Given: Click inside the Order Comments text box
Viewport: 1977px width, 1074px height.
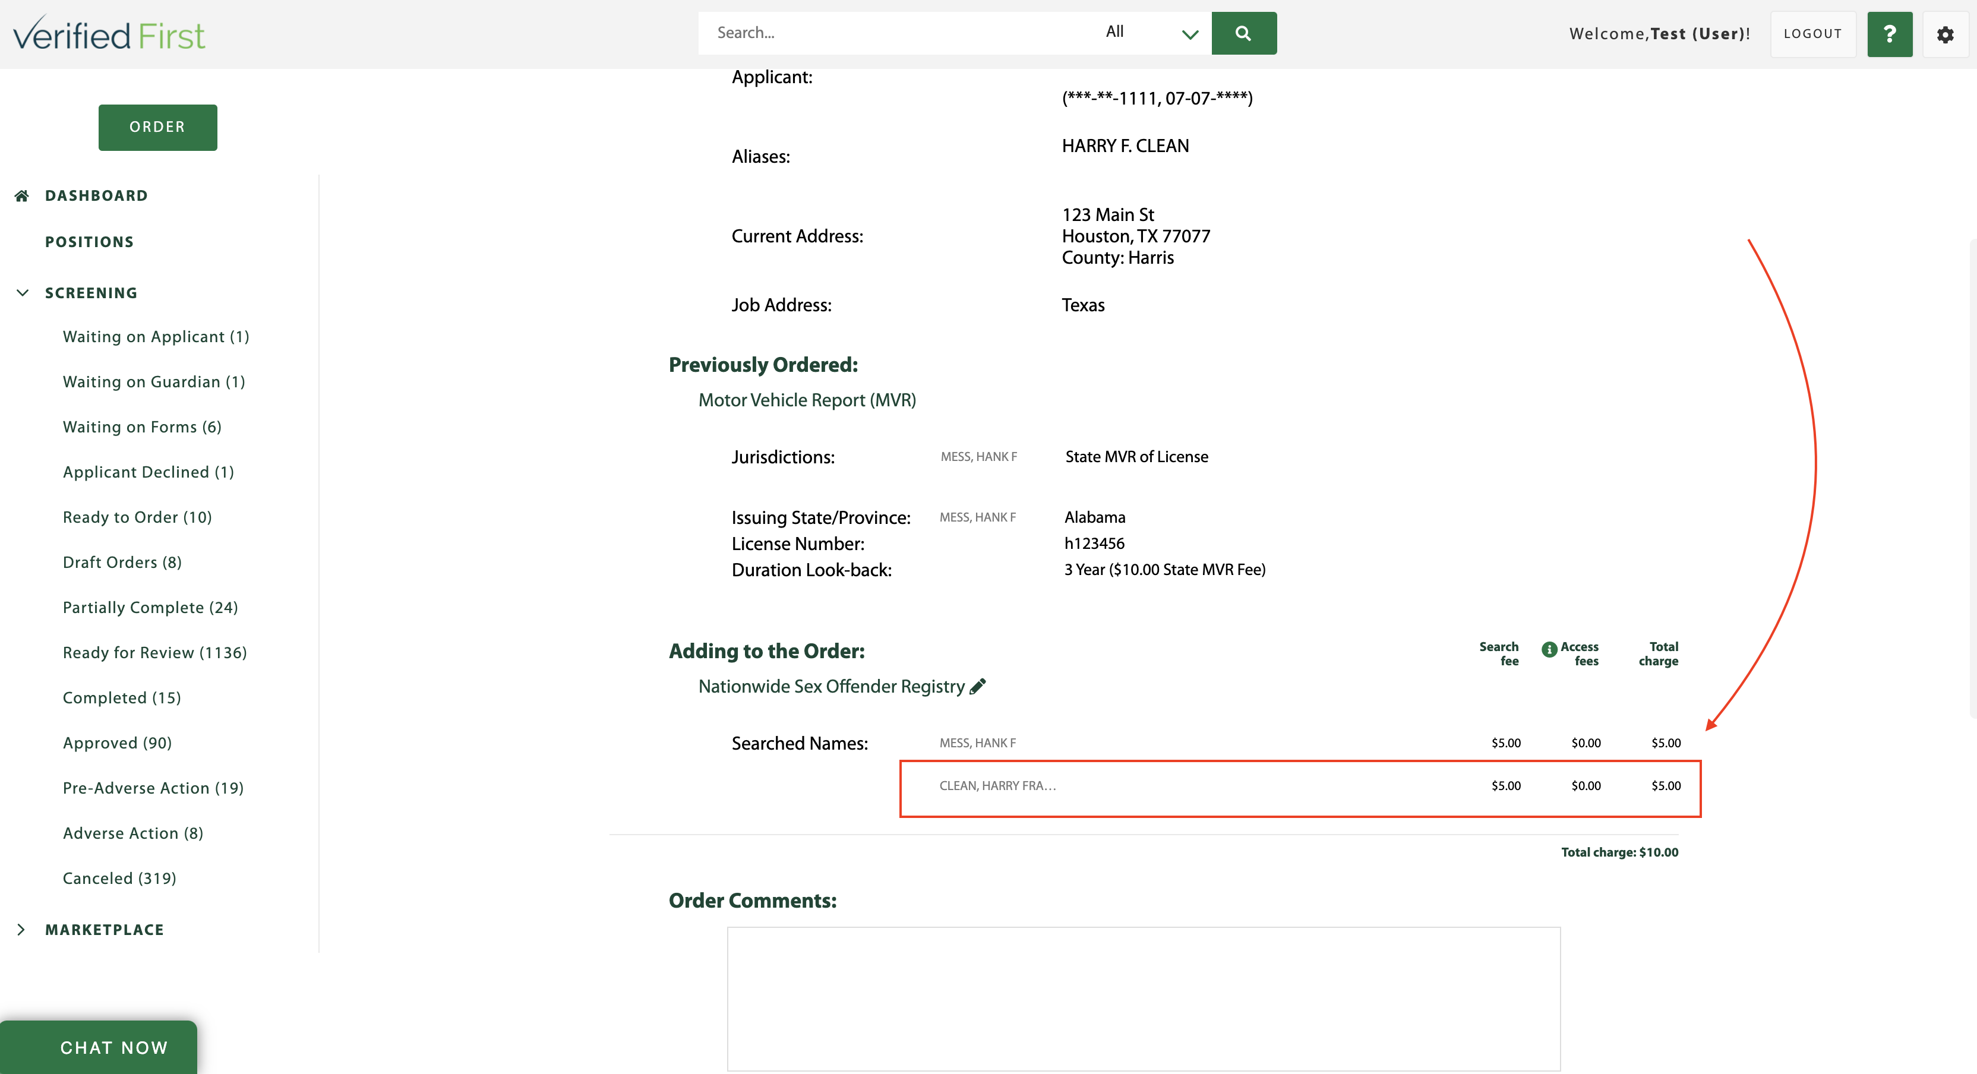Looking at the screenshot, I should (1144, 999).
